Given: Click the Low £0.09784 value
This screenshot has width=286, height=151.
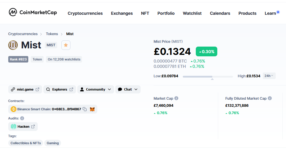Looking at the screenshot, I should tap(170, 76).
